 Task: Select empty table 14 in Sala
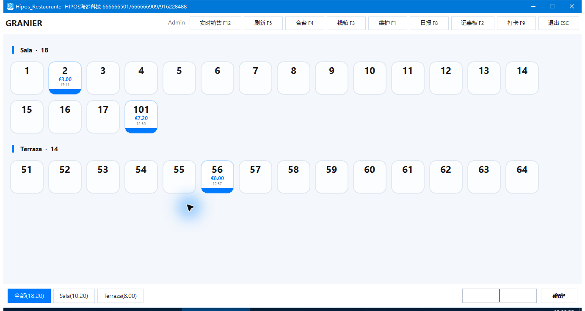point(522,78)
